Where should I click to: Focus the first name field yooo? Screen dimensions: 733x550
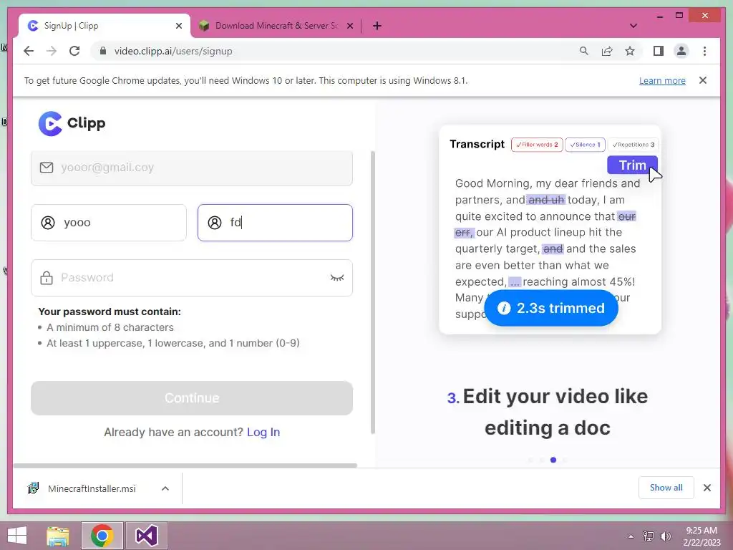point(109,223)
